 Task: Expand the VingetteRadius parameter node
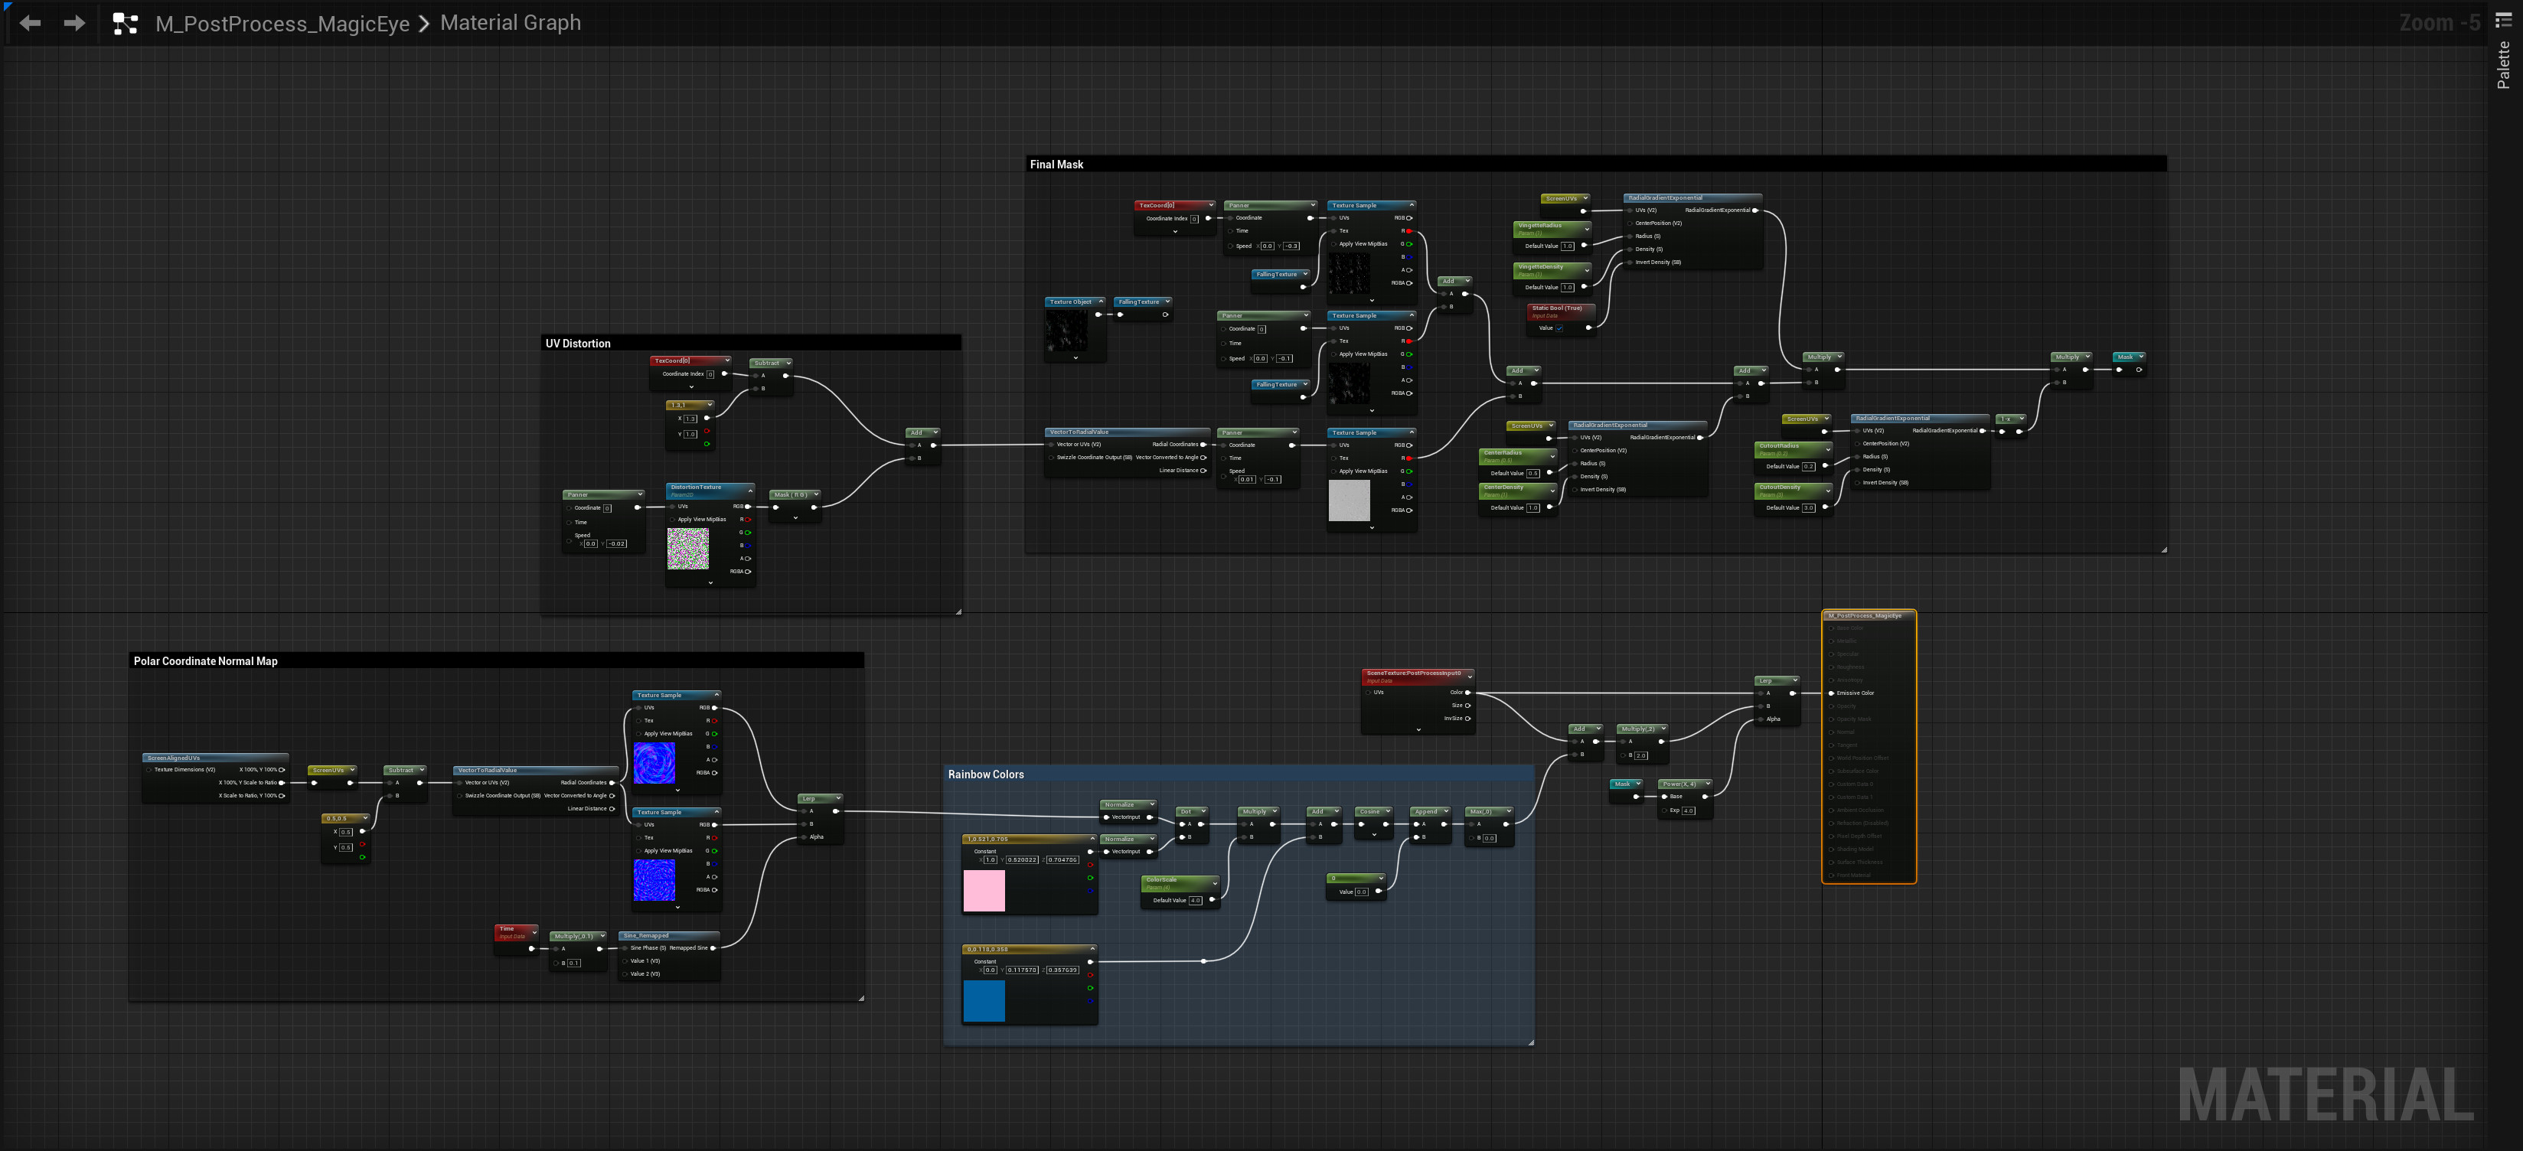click(1586, 228)
